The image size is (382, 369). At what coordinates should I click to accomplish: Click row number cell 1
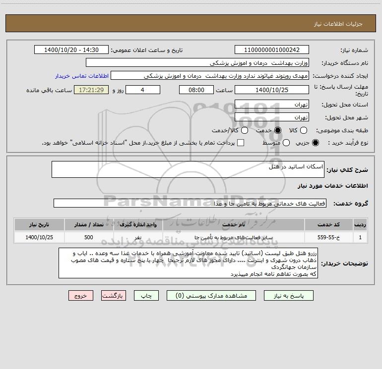[360, 237]
